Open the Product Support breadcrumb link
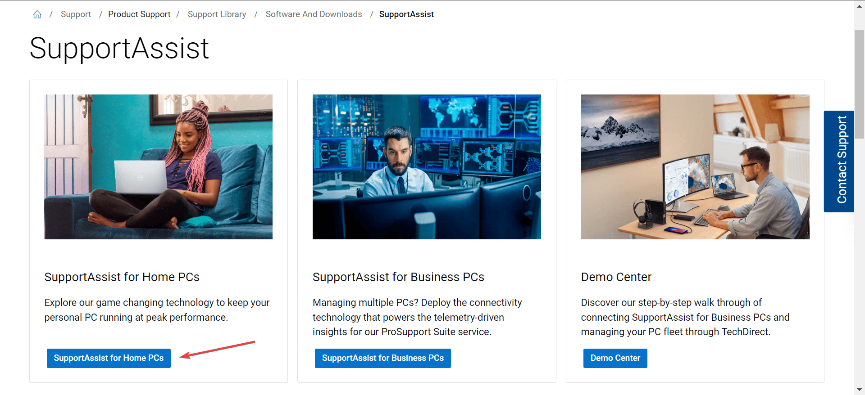 [139, 14]
